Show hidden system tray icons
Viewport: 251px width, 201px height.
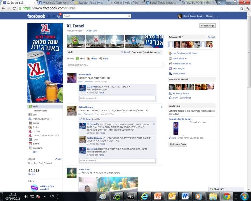pyautogui.click(x=45, y=196)
